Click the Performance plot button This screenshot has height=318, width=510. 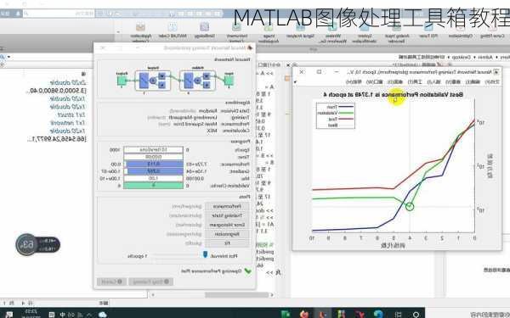click(227, 206)
